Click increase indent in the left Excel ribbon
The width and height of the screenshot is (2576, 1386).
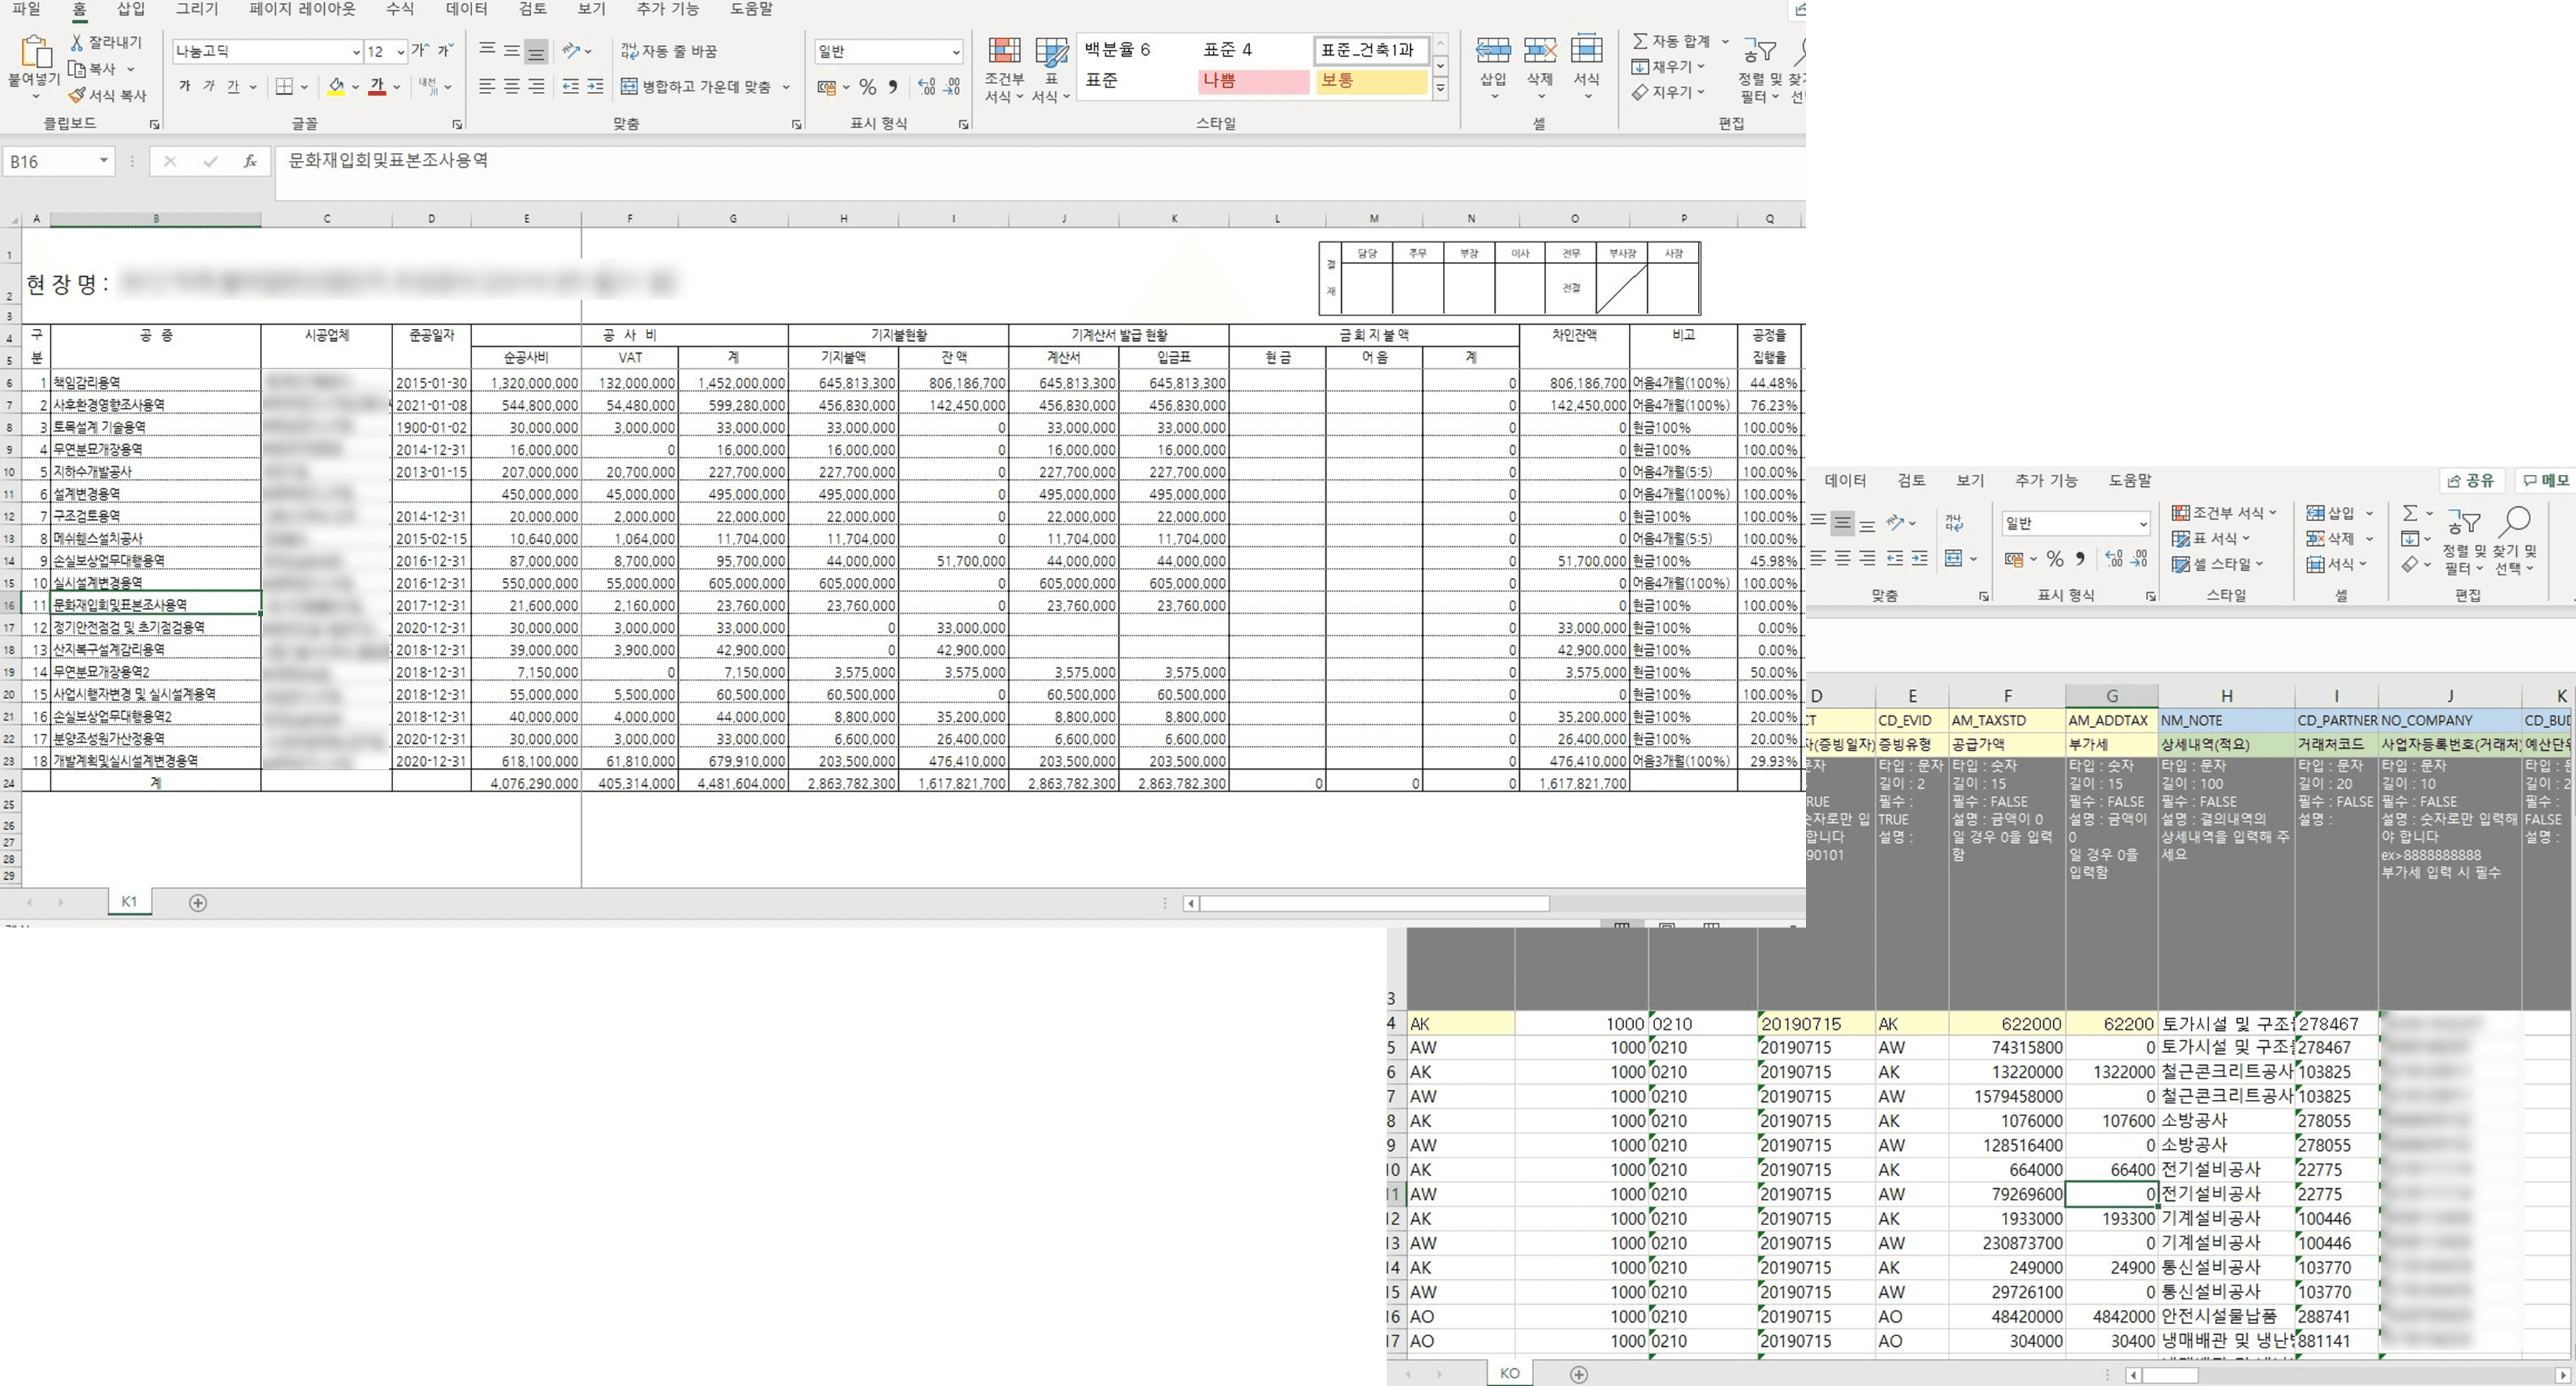coord(595,87)
